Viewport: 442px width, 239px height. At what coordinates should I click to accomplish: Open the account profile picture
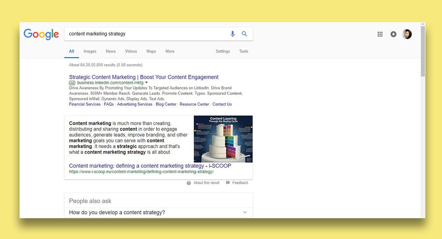[x=407, y=34]
